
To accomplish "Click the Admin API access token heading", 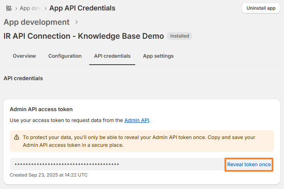I will tap(41, 110).
